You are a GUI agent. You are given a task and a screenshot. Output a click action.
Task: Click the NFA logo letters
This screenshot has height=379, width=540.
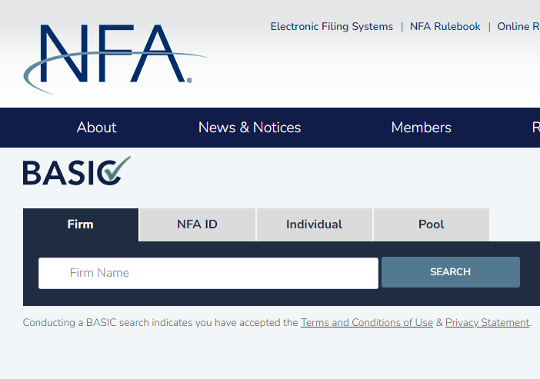115,54
